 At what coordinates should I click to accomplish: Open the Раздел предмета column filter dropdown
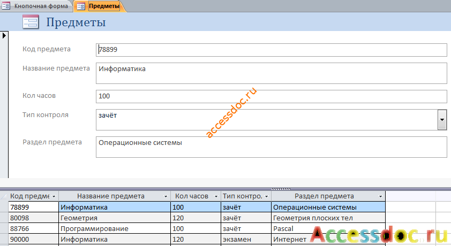tap(380, 196)
